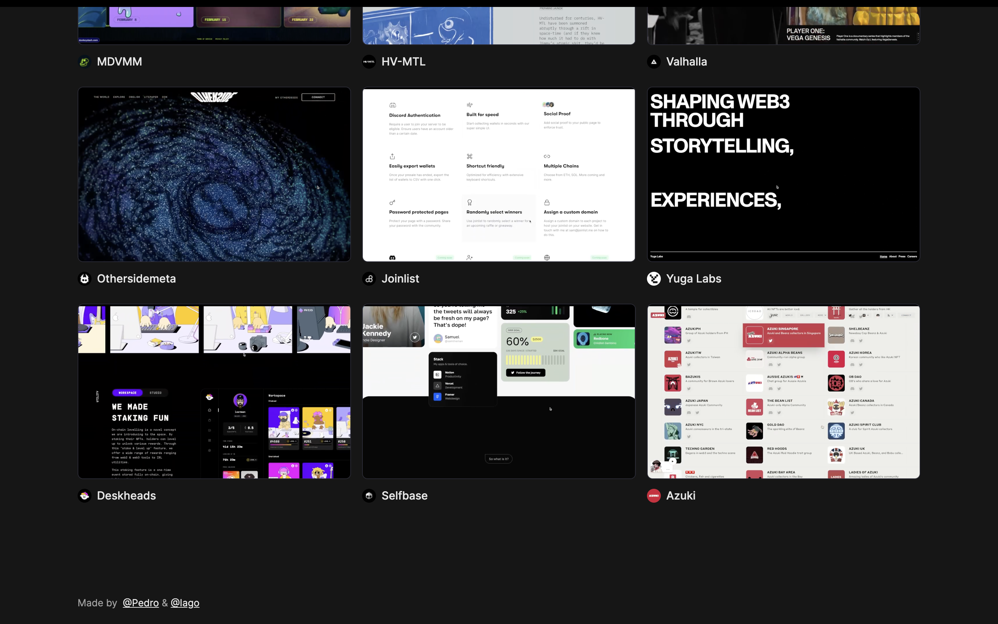Open the Yuga Labs 'Shaping Web3' thumbnail

(783, 174)
